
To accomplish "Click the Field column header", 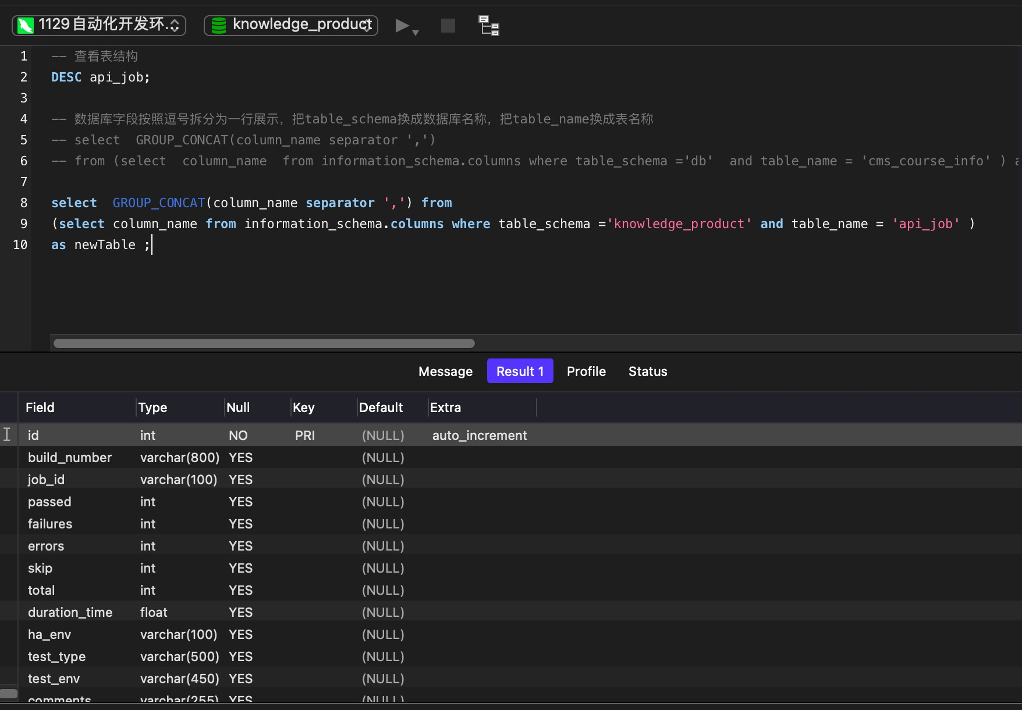I will pyautogui.click(x=40, y=407).
